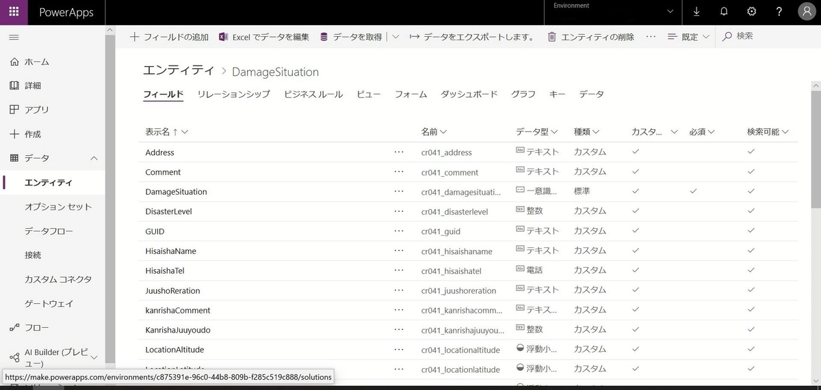
Task: Click the download icon in the header
Action: click(x=696, y=12)
